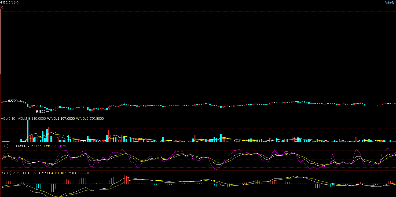Click the 91820 low price marker
Viewport: 396px width, 197px height.
pyautogui.click(x=41, y=112)
